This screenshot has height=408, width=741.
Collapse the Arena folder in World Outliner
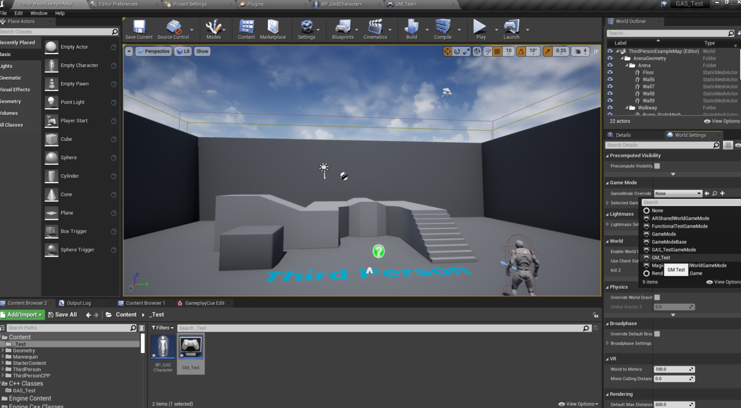pos(626,65)
